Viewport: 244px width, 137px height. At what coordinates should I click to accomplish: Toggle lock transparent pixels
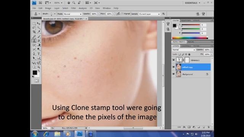tap(180, 54)
